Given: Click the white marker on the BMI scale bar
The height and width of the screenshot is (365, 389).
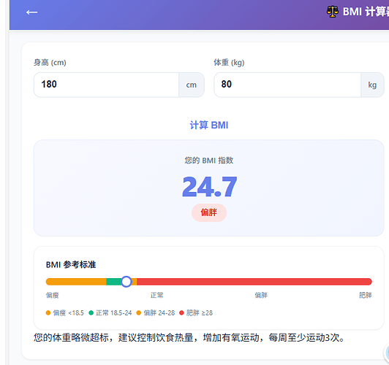Looking at the screenshot, I should [x=126, y=282].
